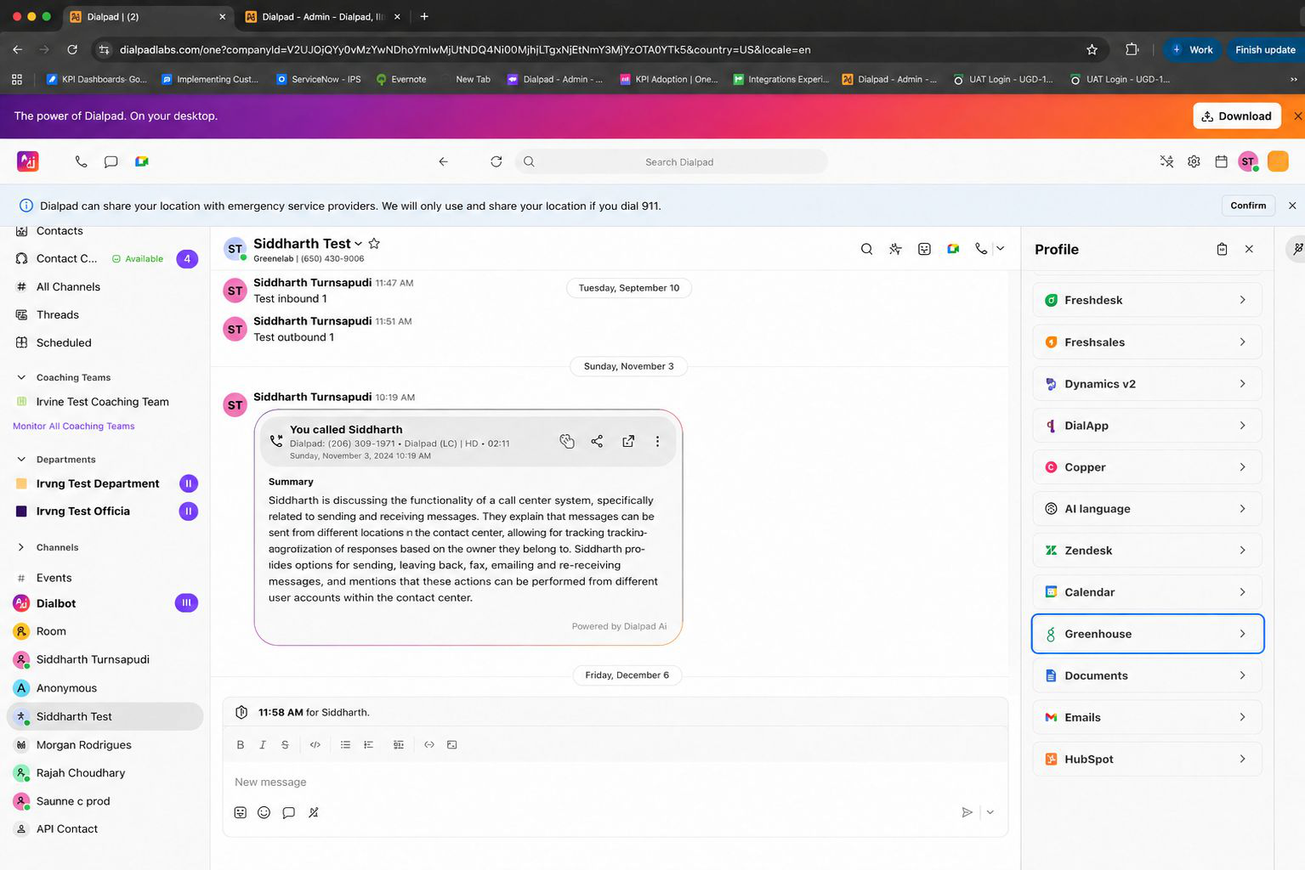Call Siddharth Test with the phone icon
Viewport: 1305px width, 870px height.
coord(981,249)
